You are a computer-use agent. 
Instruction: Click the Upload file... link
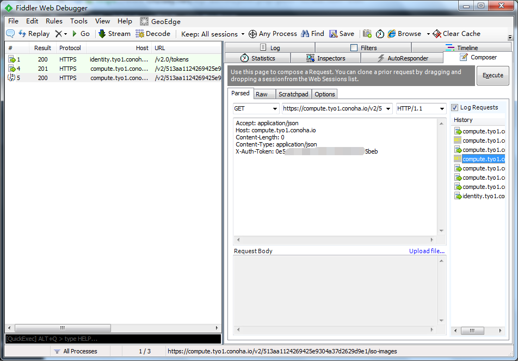[427, 251]
